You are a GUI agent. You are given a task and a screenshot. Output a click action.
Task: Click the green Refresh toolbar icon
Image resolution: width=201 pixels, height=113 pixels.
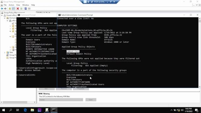click(x=21, y=8)
